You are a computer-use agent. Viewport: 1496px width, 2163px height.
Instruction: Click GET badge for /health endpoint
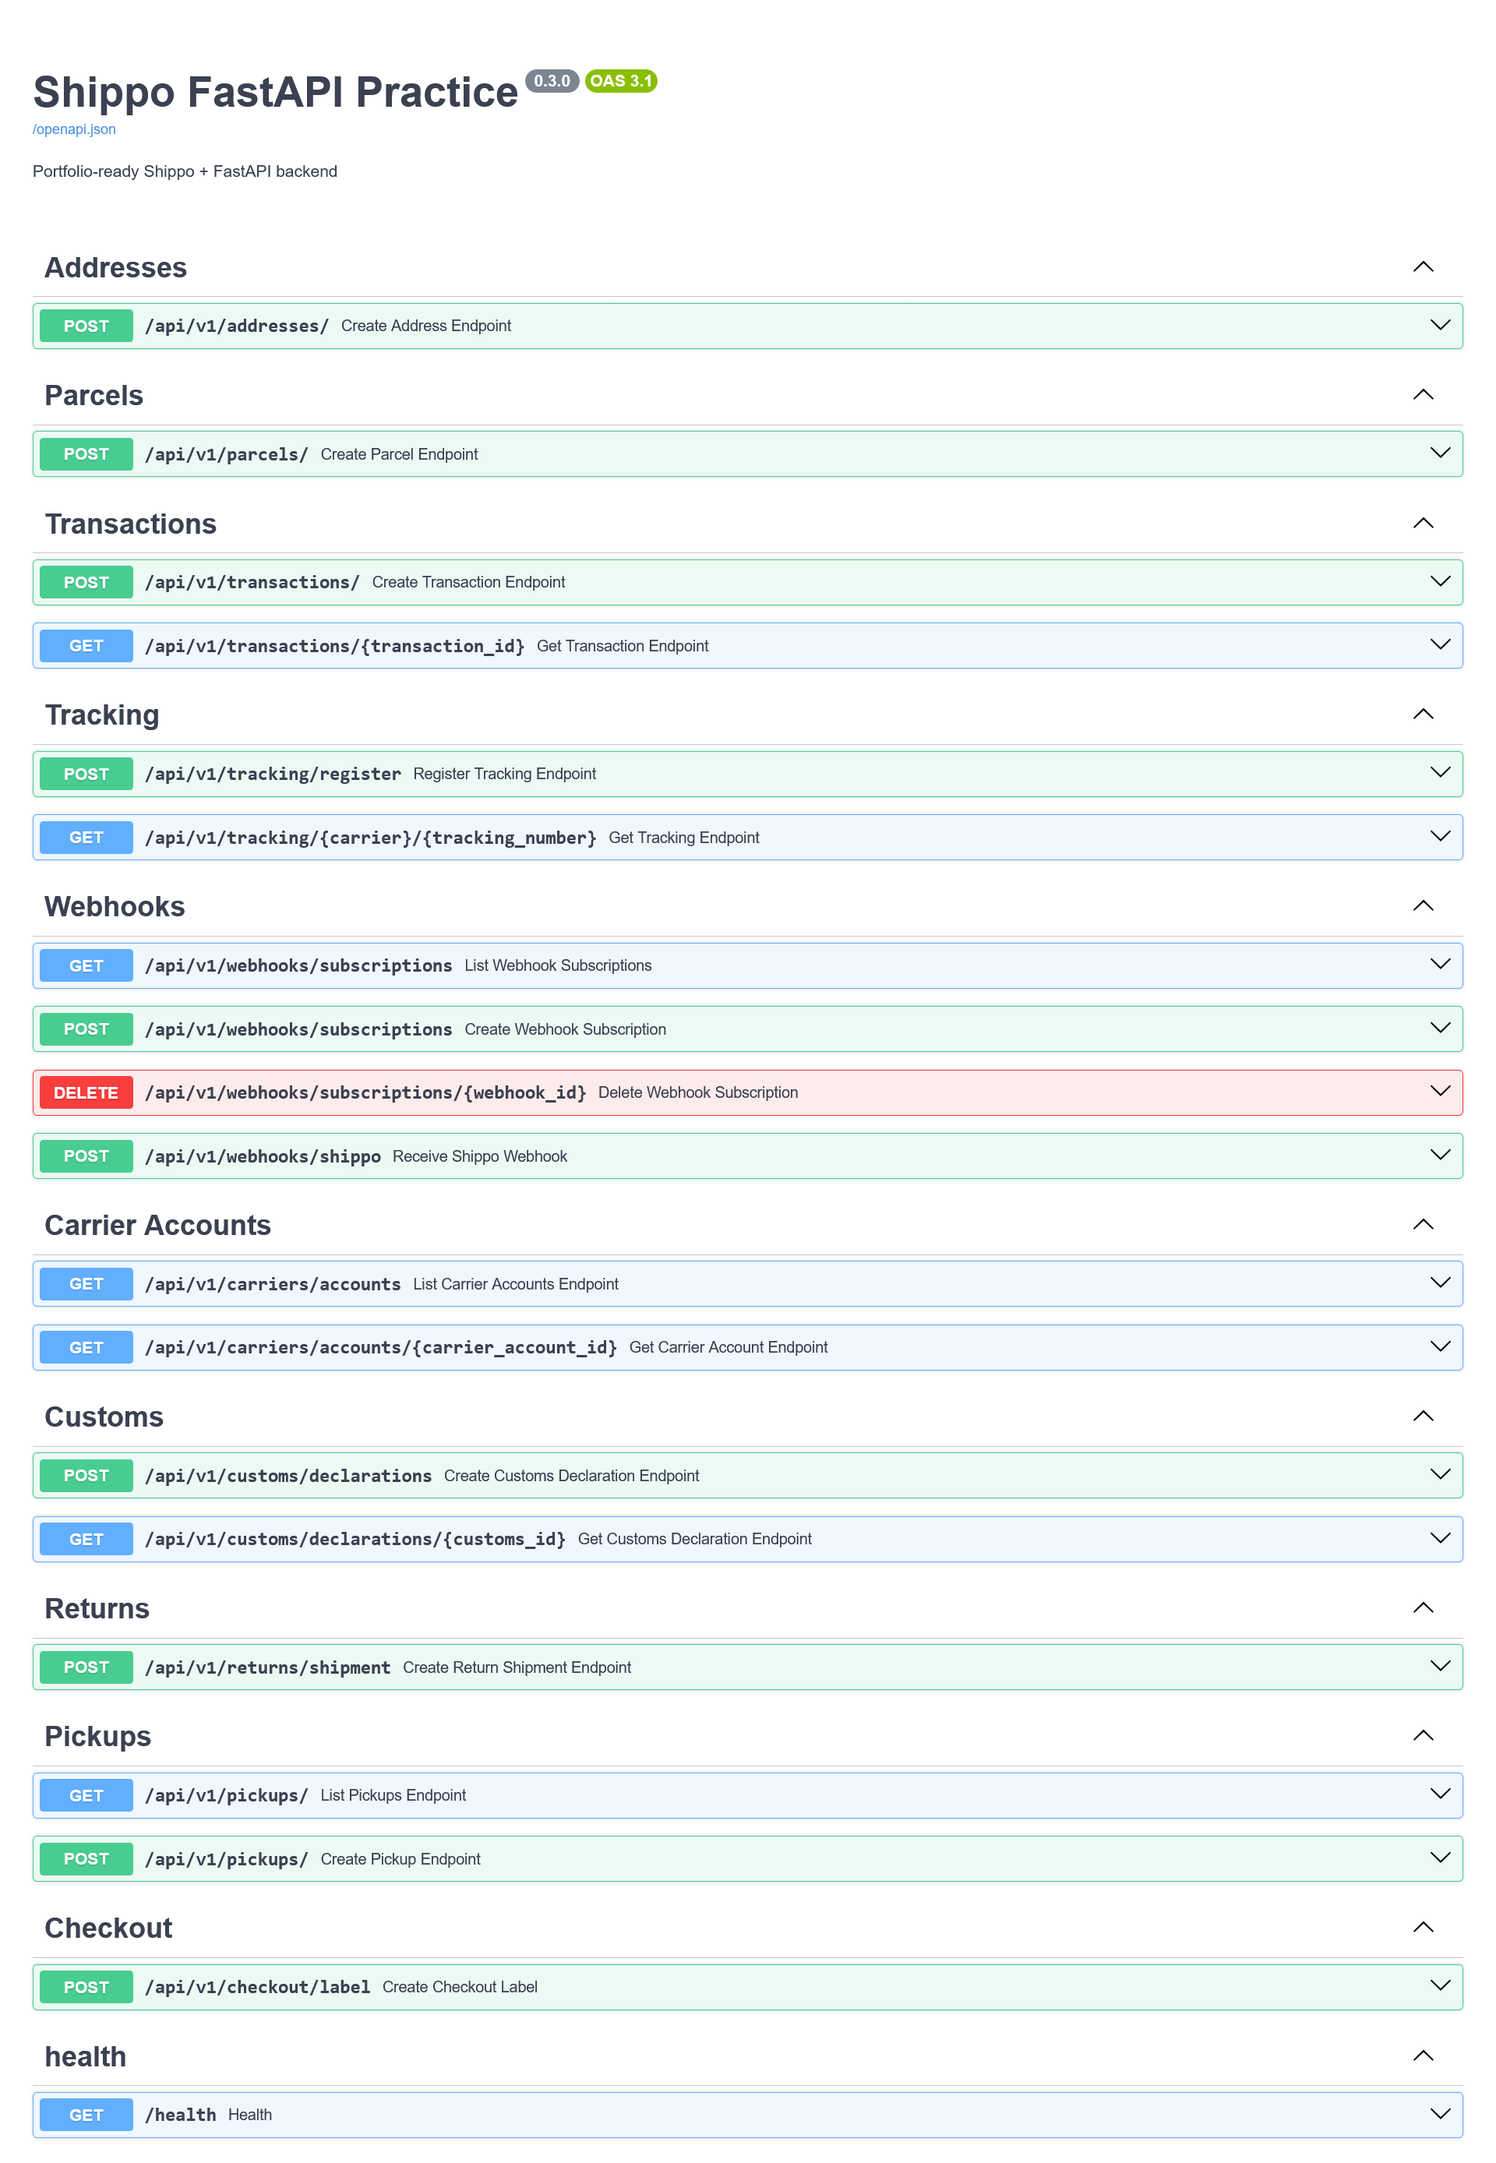pyautogui.click(x=86, y=2115)
